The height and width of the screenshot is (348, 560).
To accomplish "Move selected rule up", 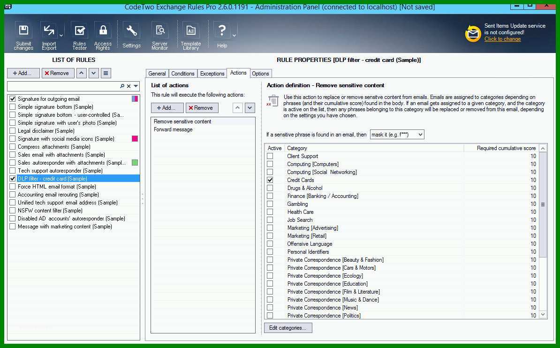I will [82, 73].
